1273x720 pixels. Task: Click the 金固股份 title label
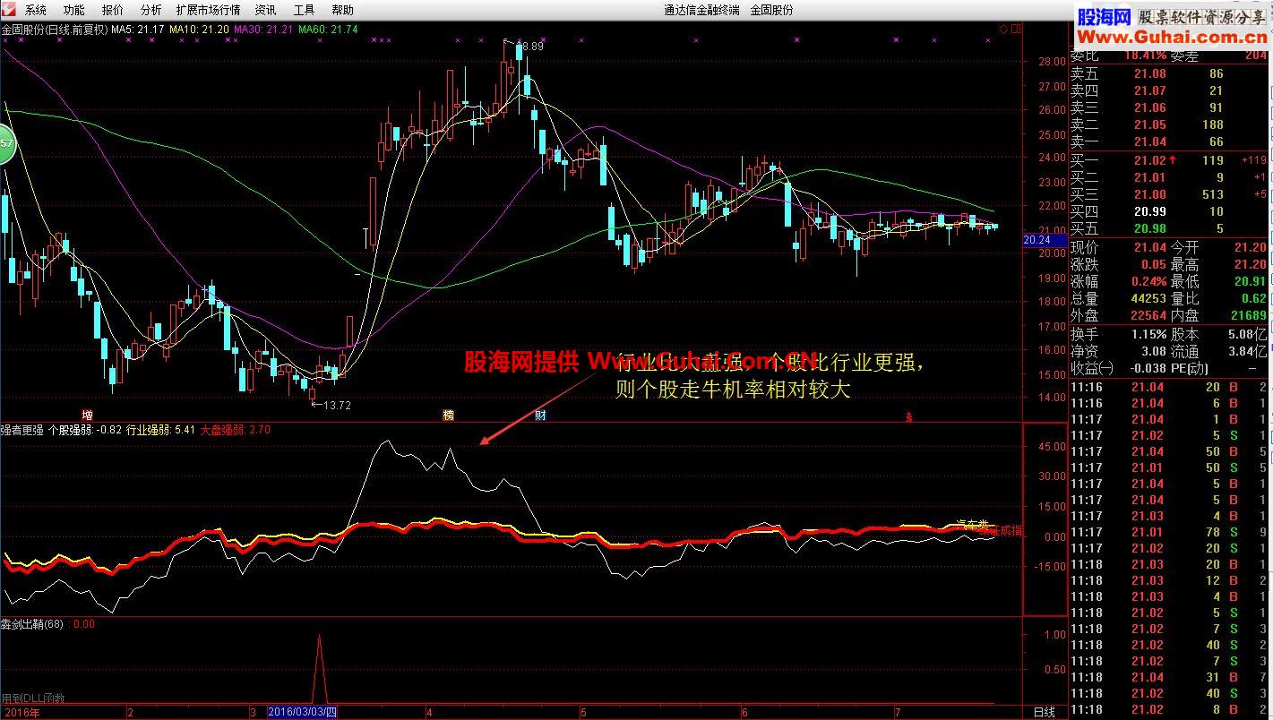(771, 10)
